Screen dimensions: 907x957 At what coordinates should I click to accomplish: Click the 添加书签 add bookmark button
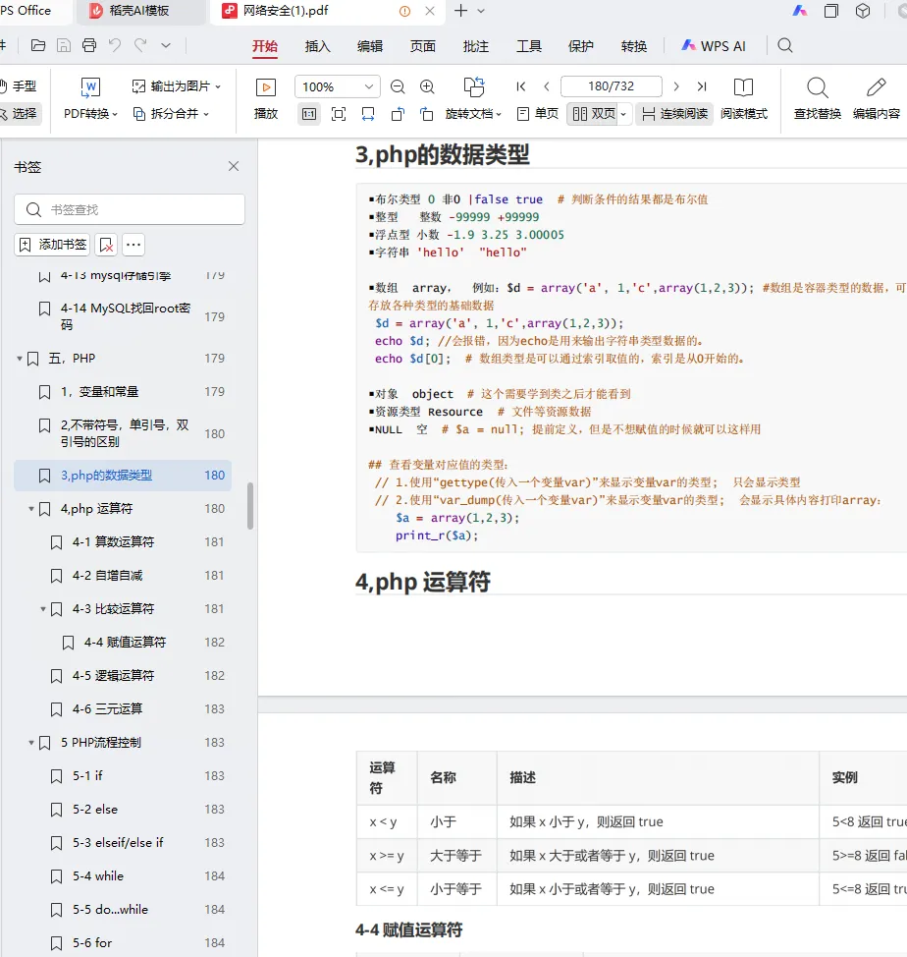point(52,245)
